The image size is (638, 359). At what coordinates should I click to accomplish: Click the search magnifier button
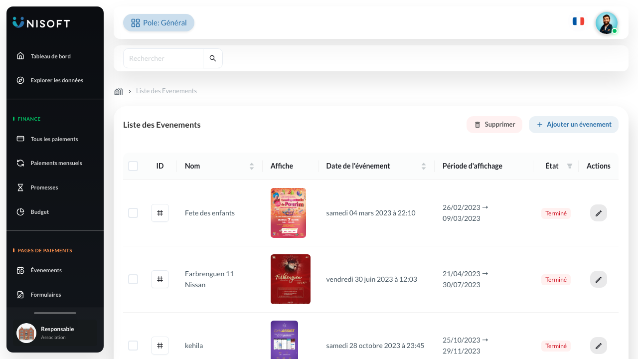tap(213, 58)
